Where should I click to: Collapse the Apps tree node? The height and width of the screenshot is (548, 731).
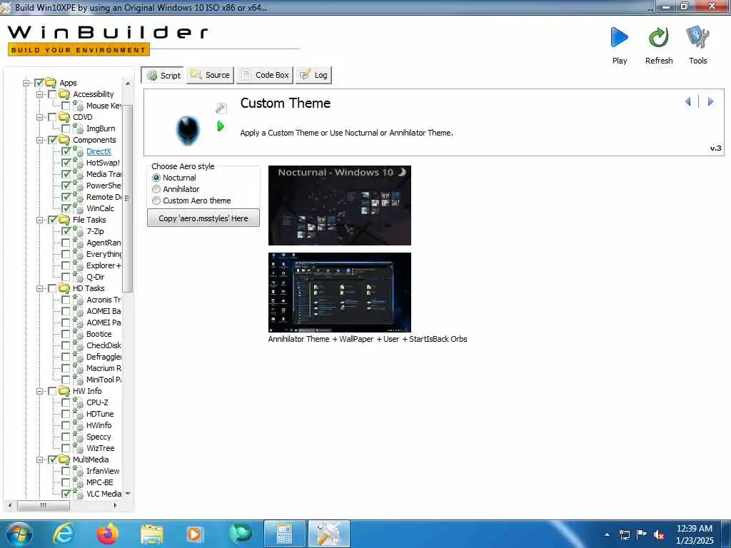pos(26,83)
